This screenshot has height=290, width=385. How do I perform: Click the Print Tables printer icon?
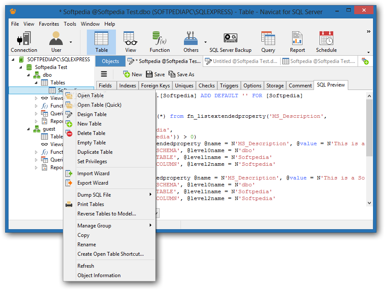[x=69, y=204]
